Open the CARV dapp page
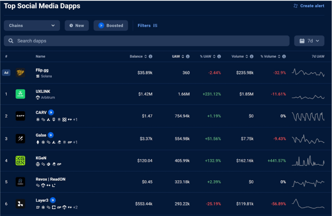This screenshot has height=216, width=333. click(41, 113)
